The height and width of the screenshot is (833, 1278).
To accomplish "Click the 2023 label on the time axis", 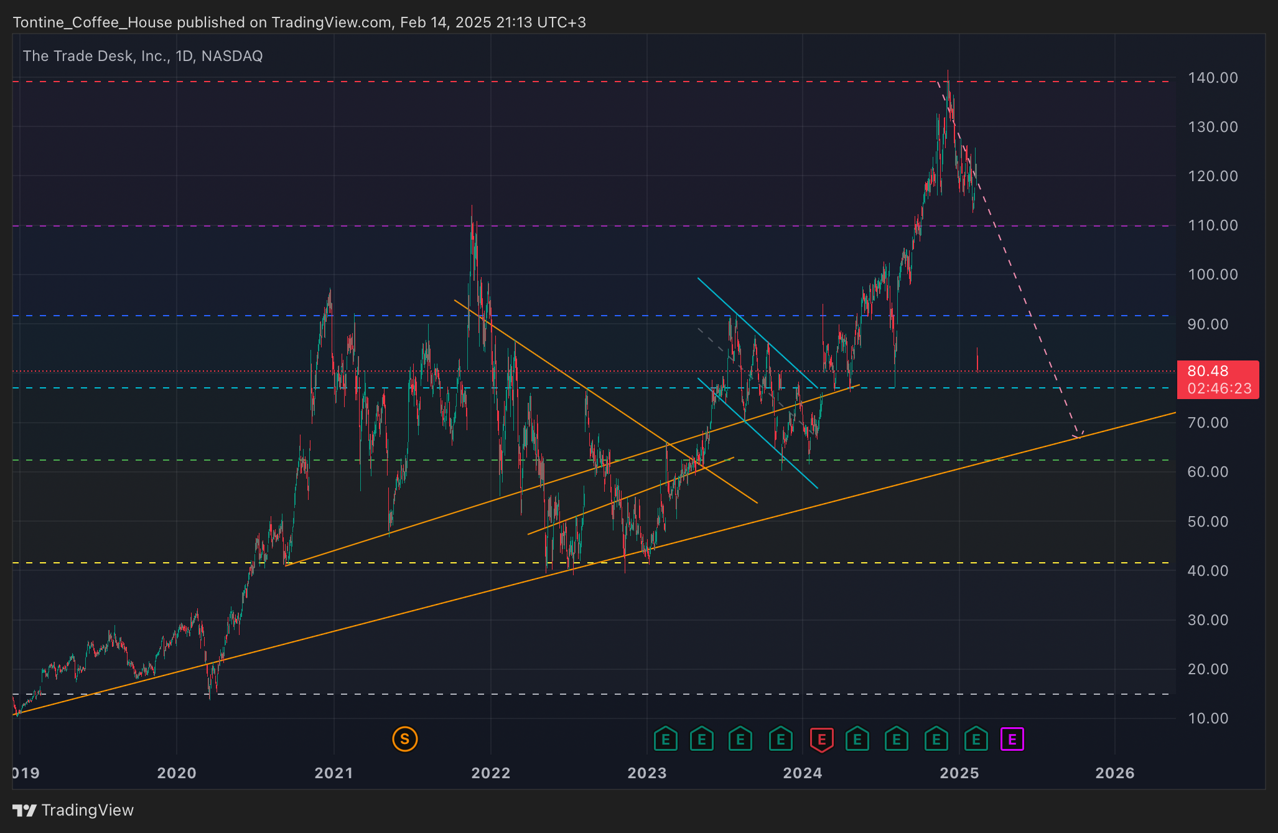I will 647,773.
